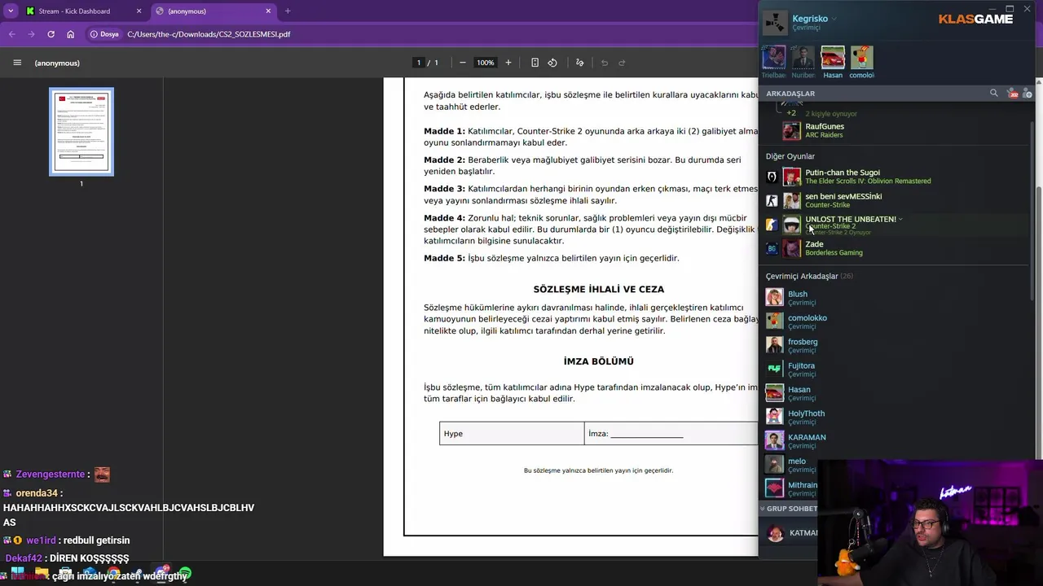Select the page 1 PDF thumbnail
The image size is (1043, 586).
[81, 132]
